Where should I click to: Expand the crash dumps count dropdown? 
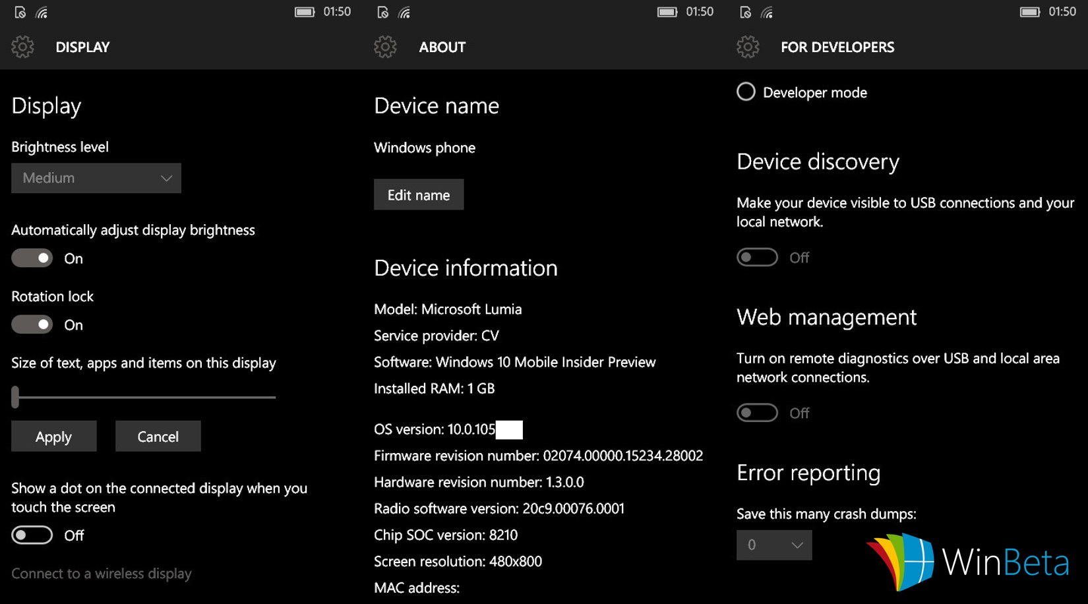coord(774,545)
